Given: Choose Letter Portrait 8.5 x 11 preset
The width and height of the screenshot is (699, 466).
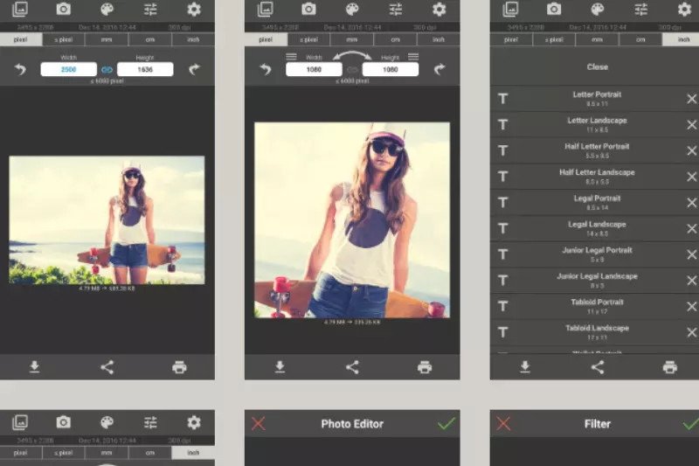Looking at the screenshot, I should click(x=597, y=99).
